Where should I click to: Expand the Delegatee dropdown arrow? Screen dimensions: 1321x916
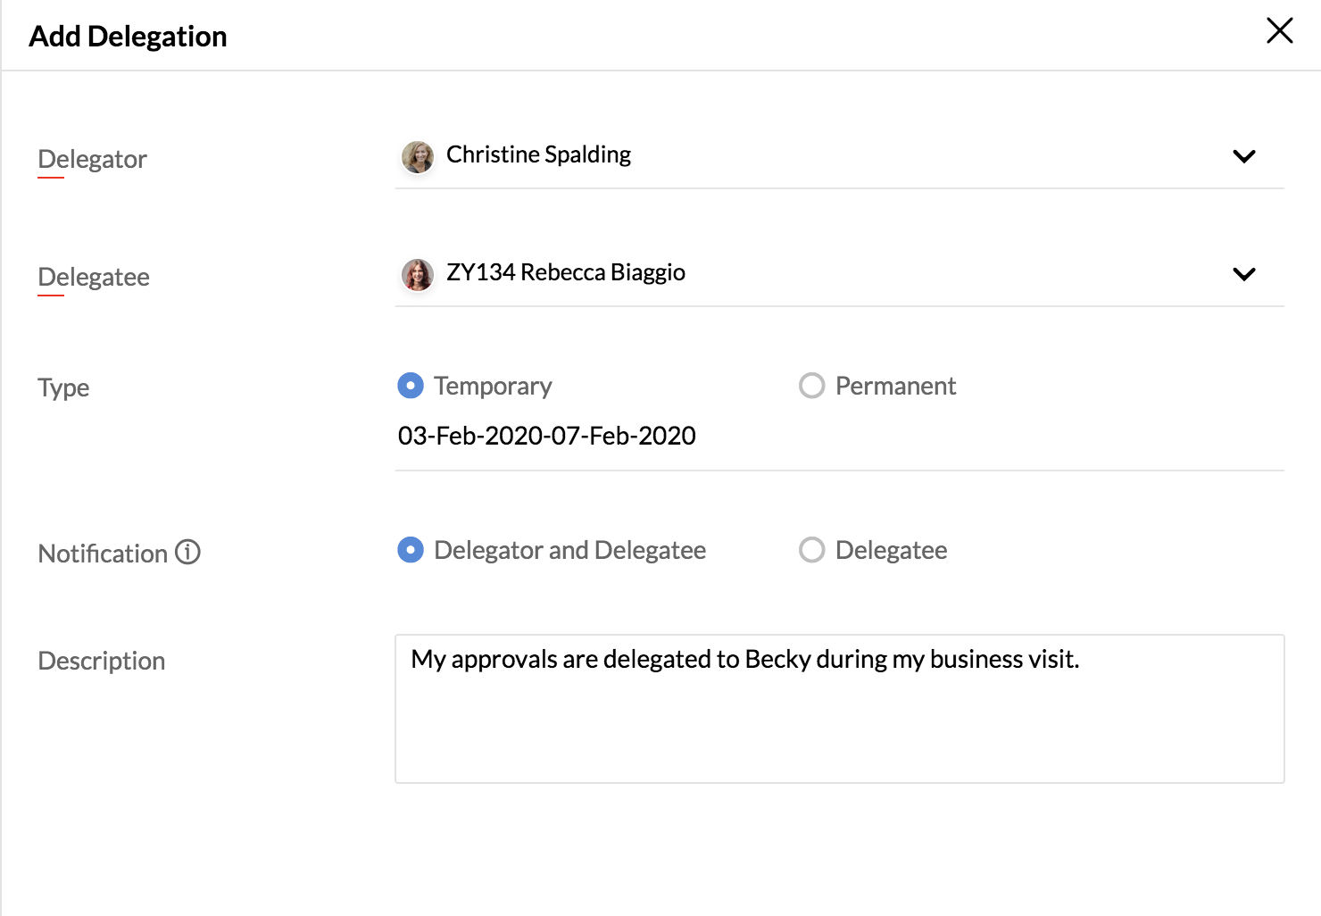click(1243, 274)
